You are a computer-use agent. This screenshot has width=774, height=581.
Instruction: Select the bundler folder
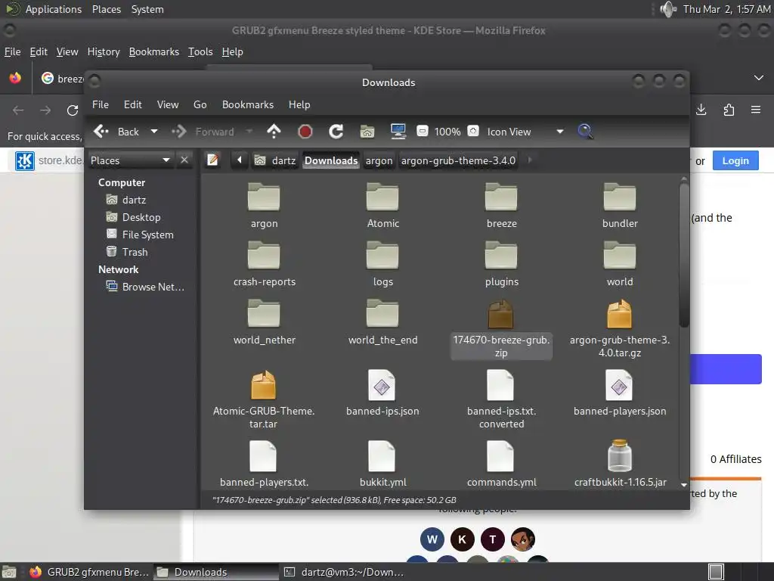pyautogui.click(x=620, y=206)
